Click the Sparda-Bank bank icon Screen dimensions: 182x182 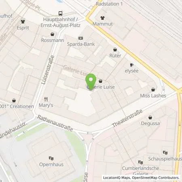click(80, 38)
